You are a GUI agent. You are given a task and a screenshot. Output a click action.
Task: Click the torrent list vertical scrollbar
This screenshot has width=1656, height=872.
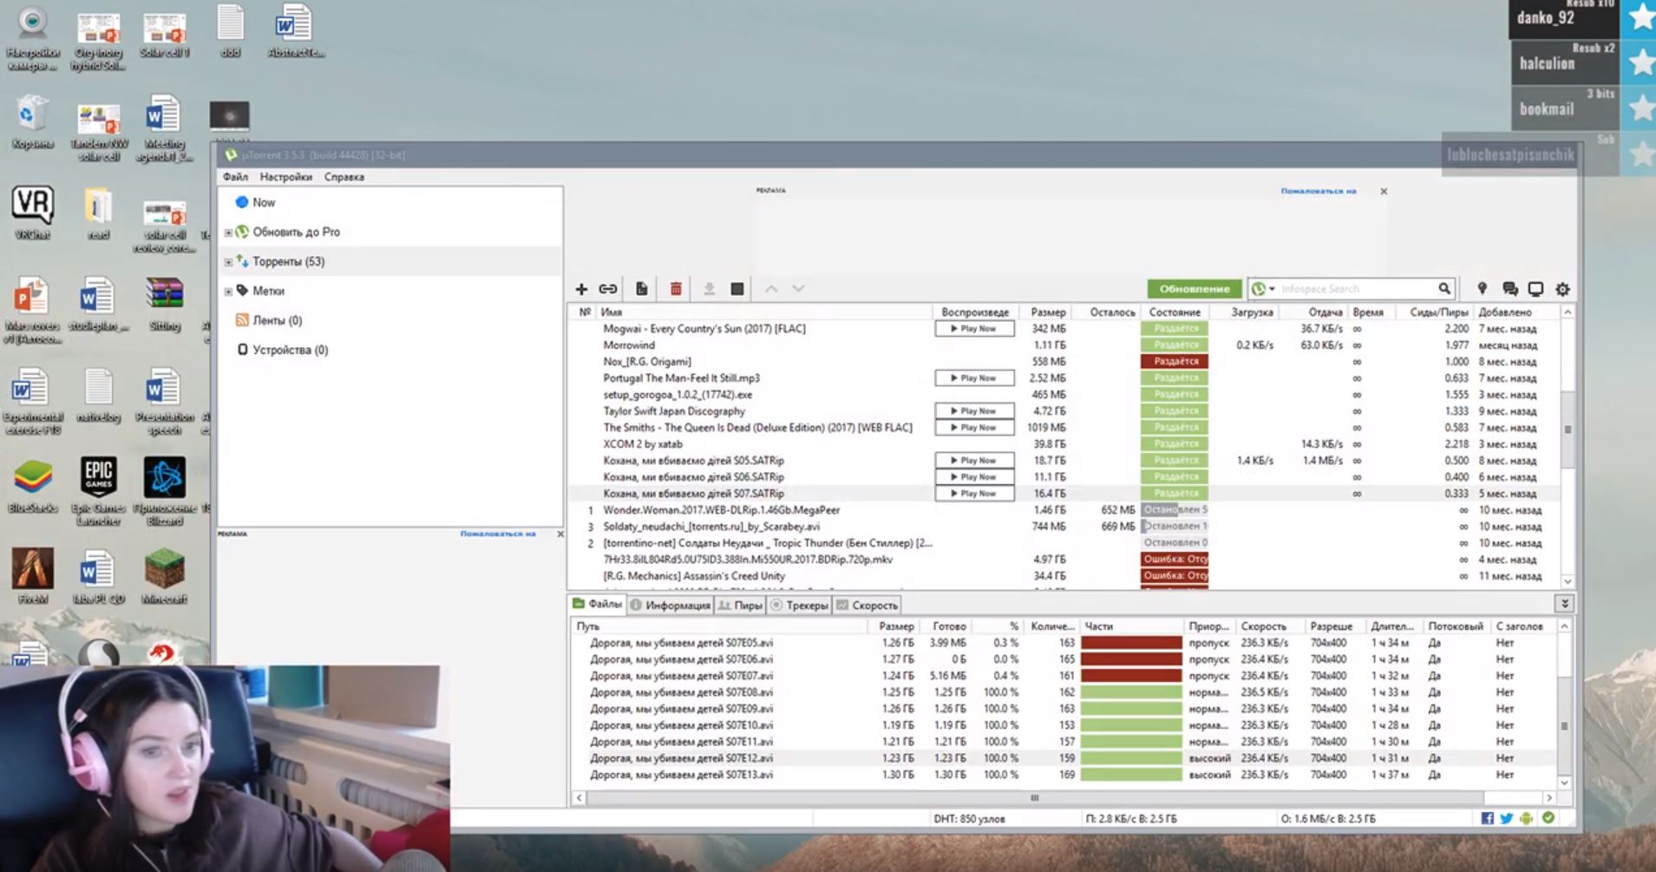[x=1568, y=429]
